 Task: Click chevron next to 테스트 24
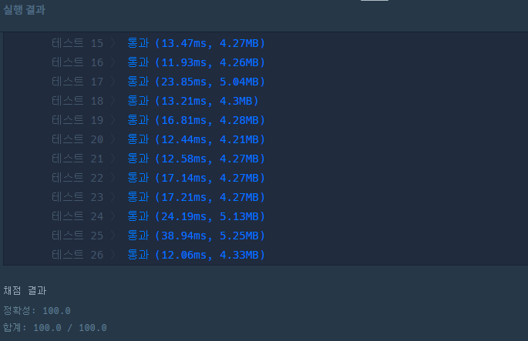(x=113, y=216)
